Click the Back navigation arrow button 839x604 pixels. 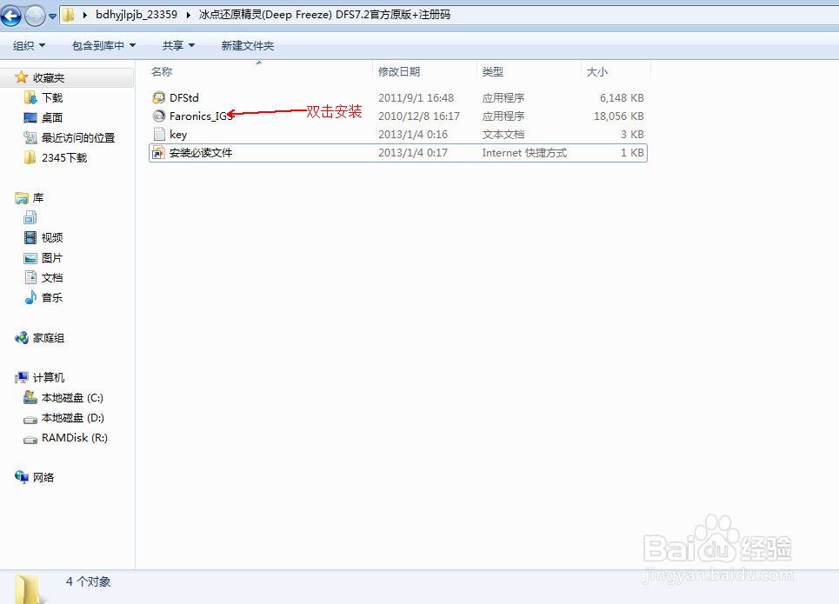pos(10,16)
